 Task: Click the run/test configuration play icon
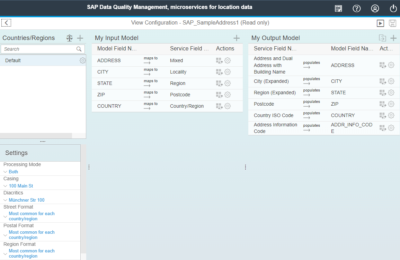coord(380,23)
